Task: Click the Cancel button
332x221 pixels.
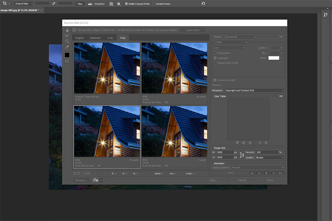Action: click(242, 180)
